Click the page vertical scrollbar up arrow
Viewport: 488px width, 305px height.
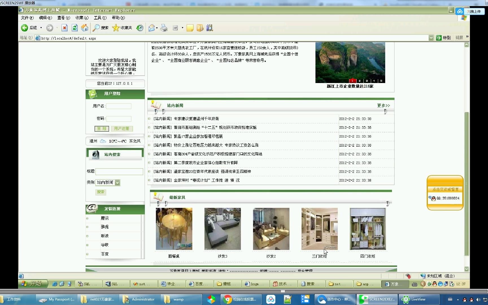(x=467, y=45)
